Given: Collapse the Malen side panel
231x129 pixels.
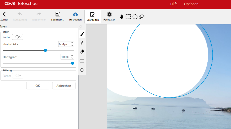Looking at the screenshot, I should (81, 26).
